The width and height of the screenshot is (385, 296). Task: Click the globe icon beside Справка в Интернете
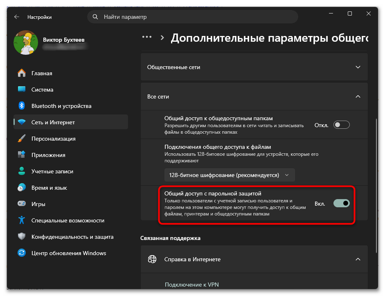tap(152, 259)
